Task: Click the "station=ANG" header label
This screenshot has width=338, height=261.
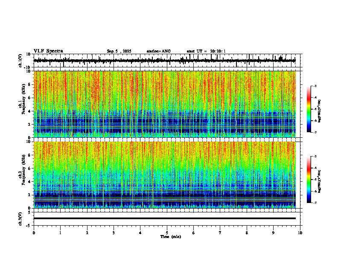Action: (159, 51)
